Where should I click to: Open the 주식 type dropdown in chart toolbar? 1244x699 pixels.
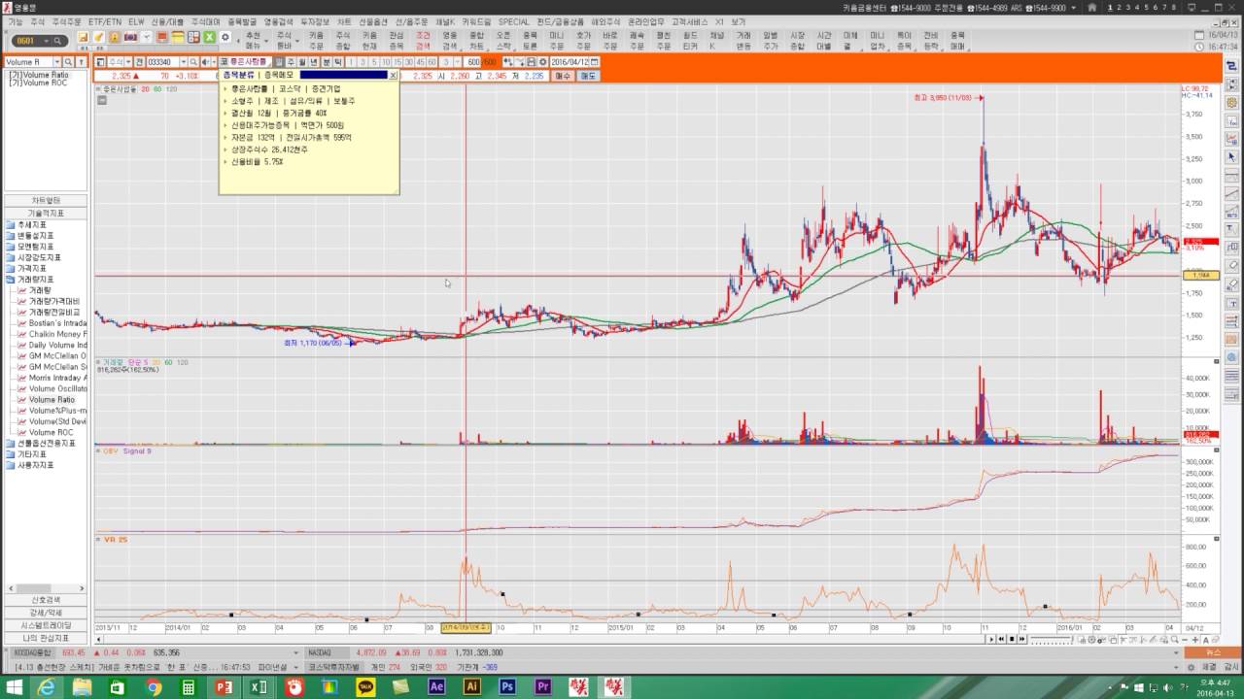tap(128, 62)
